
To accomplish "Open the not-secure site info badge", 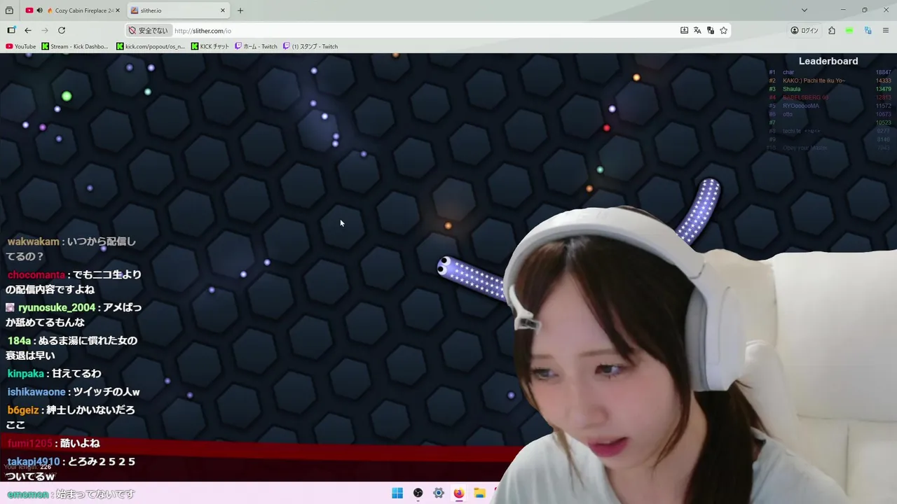I will pos(148,31).
